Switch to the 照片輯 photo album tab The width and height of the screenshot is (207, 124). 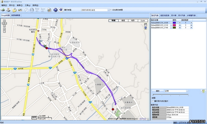[174, 15]
